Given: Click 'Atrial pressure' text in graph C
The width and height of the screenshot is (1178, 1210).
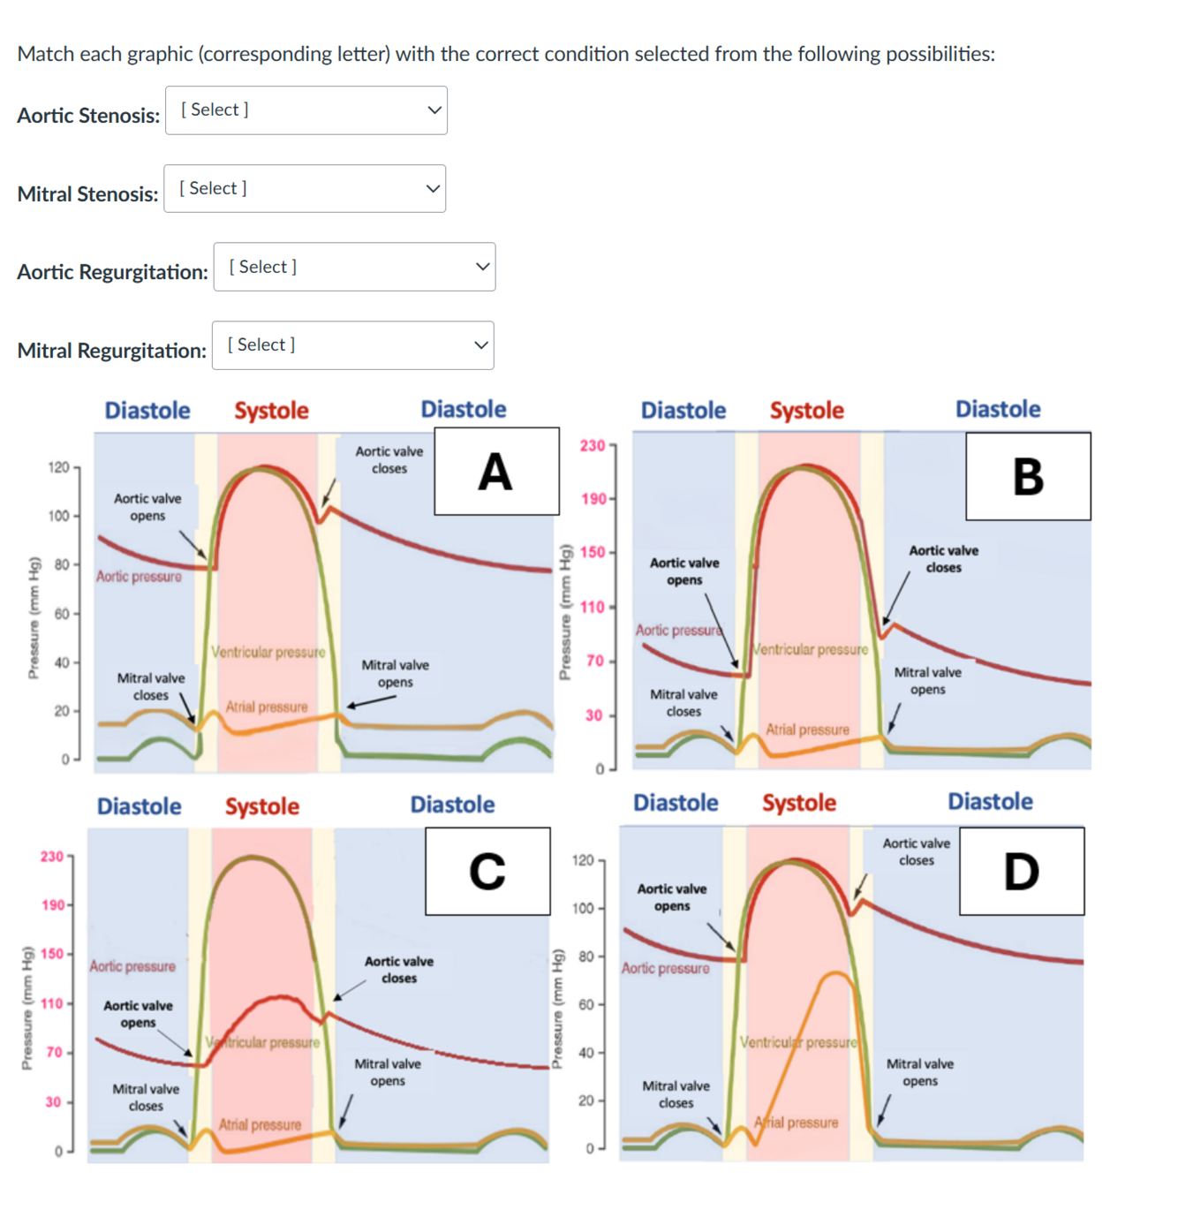Looking at the screenshot, I should click(x=260, y=1124).
